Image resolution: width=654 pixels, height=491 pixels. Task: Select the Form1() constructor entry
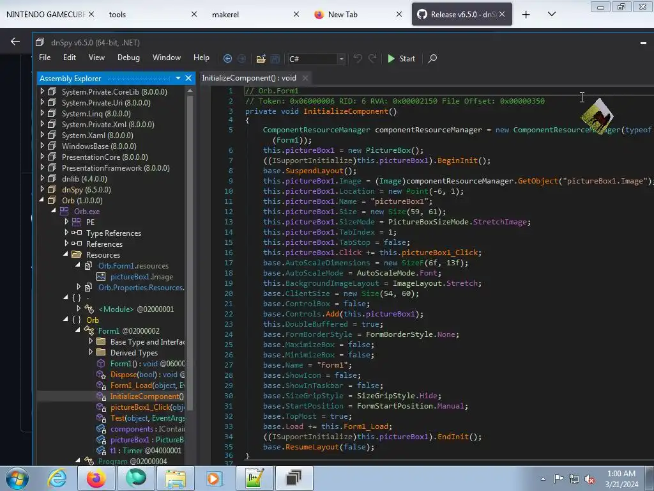point(147,364)
